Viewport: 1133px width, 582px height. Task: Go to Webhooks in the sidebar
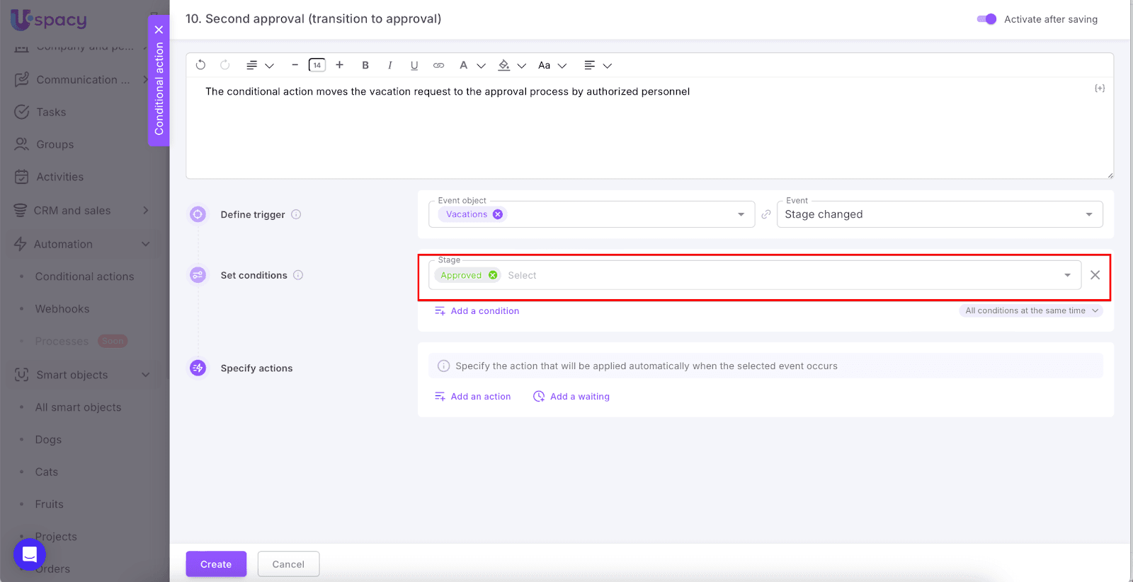[62, 309]
